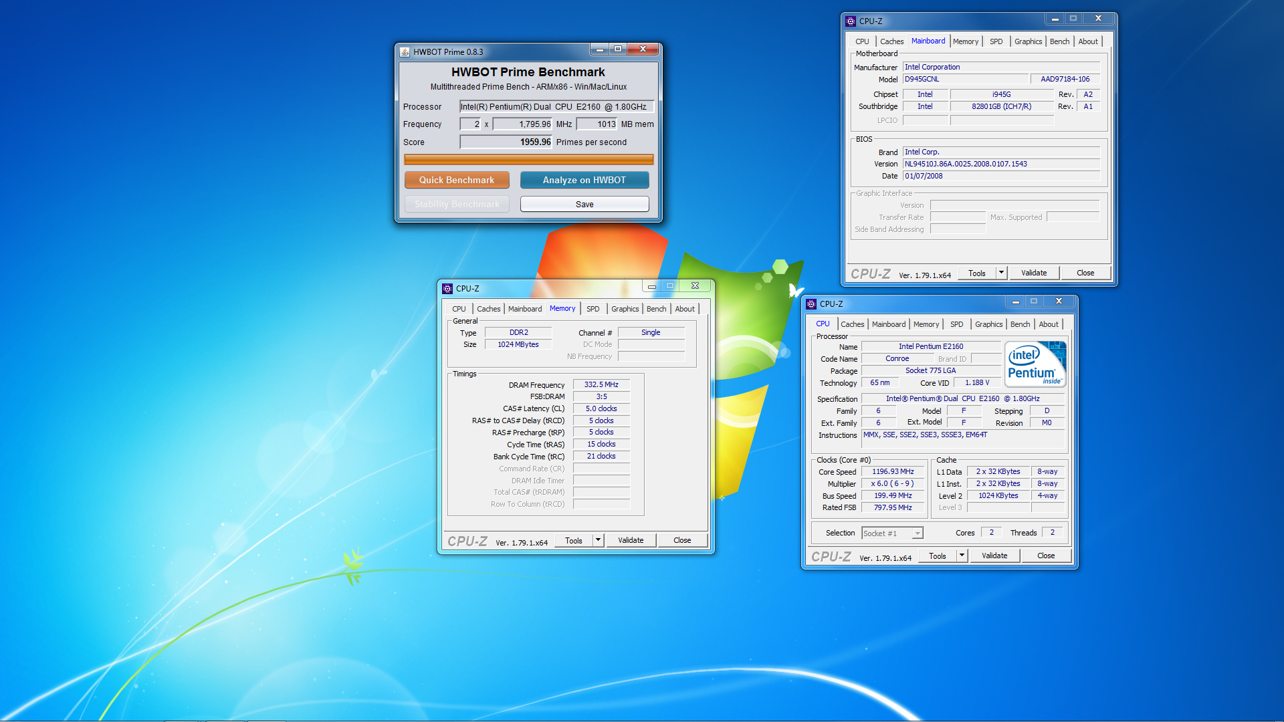Maximize the HWBOT Prime window
Image resolution: width=1284 pixels, height=722 pixels.
point(618,49)
